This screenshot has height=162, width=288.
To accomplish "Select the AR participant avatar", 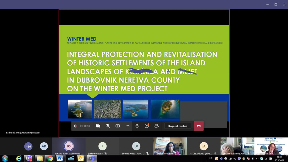I will (x=44, y=146).
